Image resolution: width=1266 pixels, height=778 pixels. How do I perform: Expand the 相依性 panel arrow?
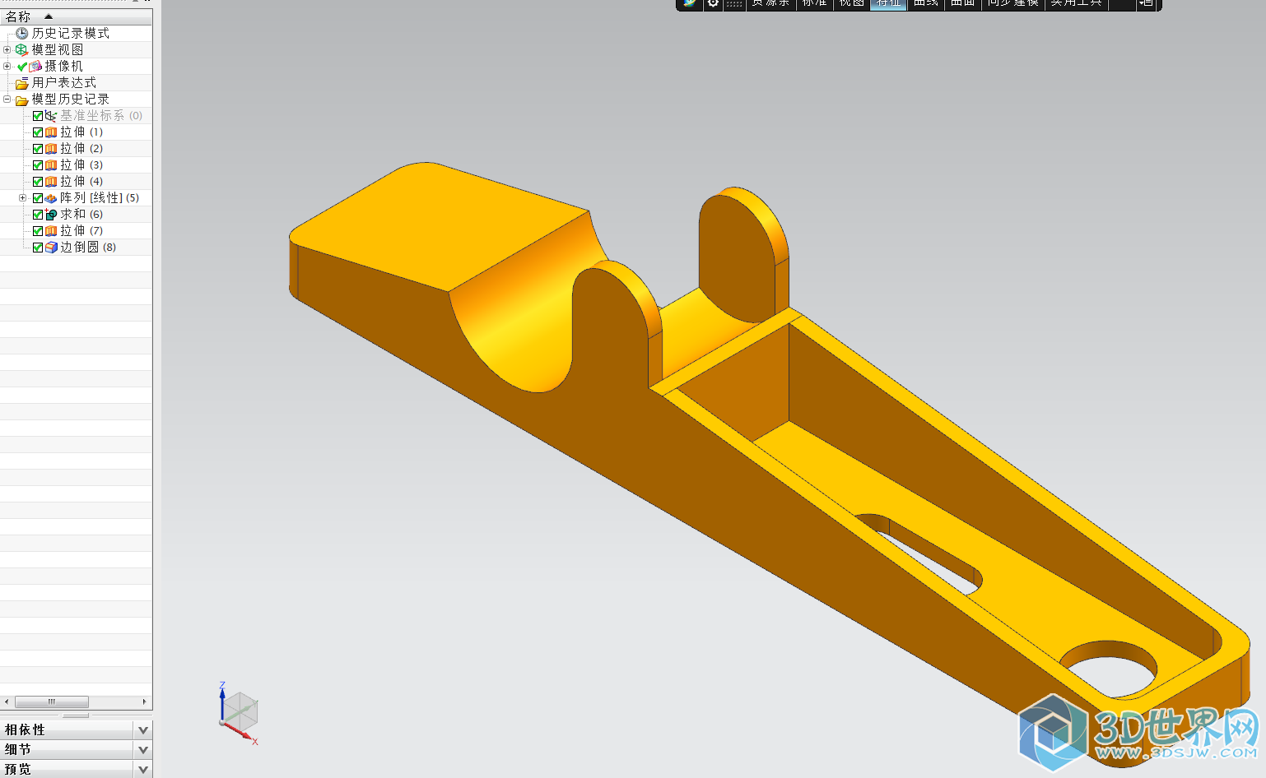pos(143,730)
